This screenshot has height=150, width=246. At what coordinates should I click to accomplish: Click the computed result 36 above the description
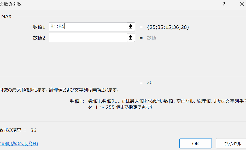(x=149, y=82)
